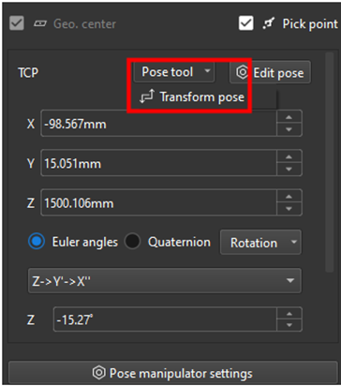The image size is (341, 386).
Task: Toggle the Geo. center checkbox
Action: click(16, 23)
